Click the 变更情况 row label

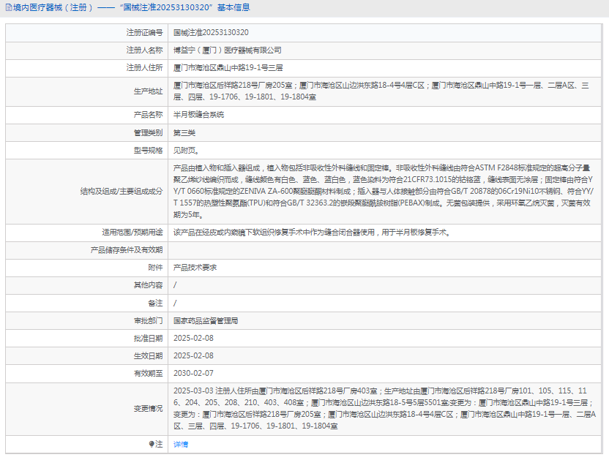[149, 409]
